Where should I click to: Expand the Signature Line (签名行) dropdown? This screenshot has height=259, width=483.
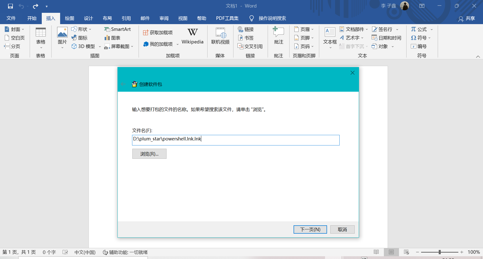point(397,29)
